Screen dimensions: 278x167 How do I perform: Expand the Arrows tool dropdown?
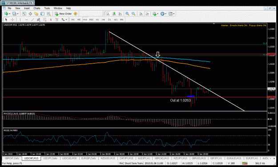66,20
